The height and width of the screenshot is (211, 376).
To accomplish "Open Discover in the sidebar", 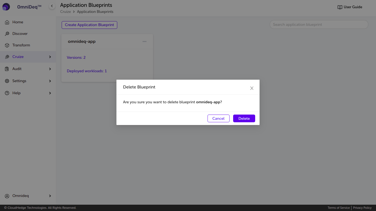I will click(x=20, y=34).
